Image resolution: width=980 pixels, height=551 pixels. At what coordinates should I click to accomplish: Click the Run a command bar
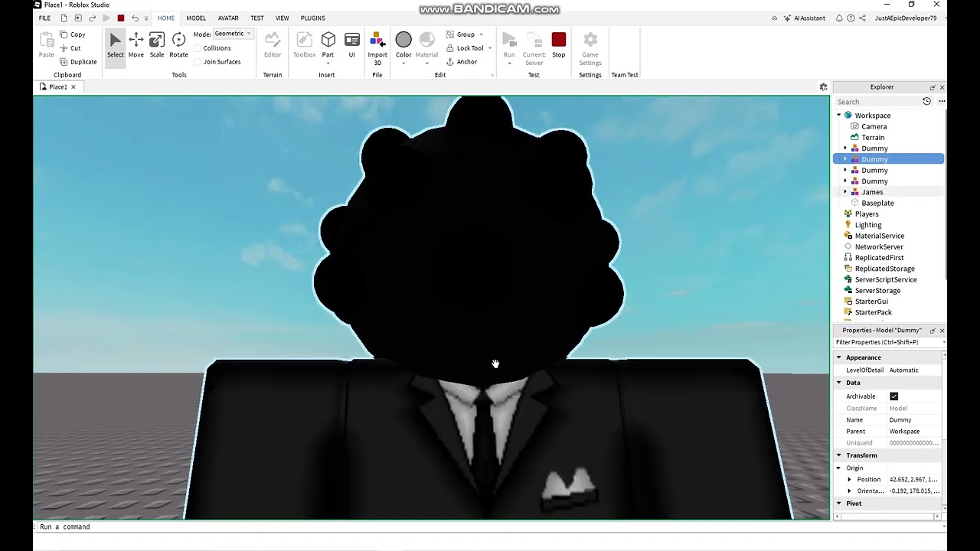490,527
